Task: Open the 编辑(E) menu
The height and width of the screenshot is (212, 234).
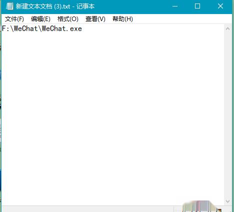Action: pos(40,19)
